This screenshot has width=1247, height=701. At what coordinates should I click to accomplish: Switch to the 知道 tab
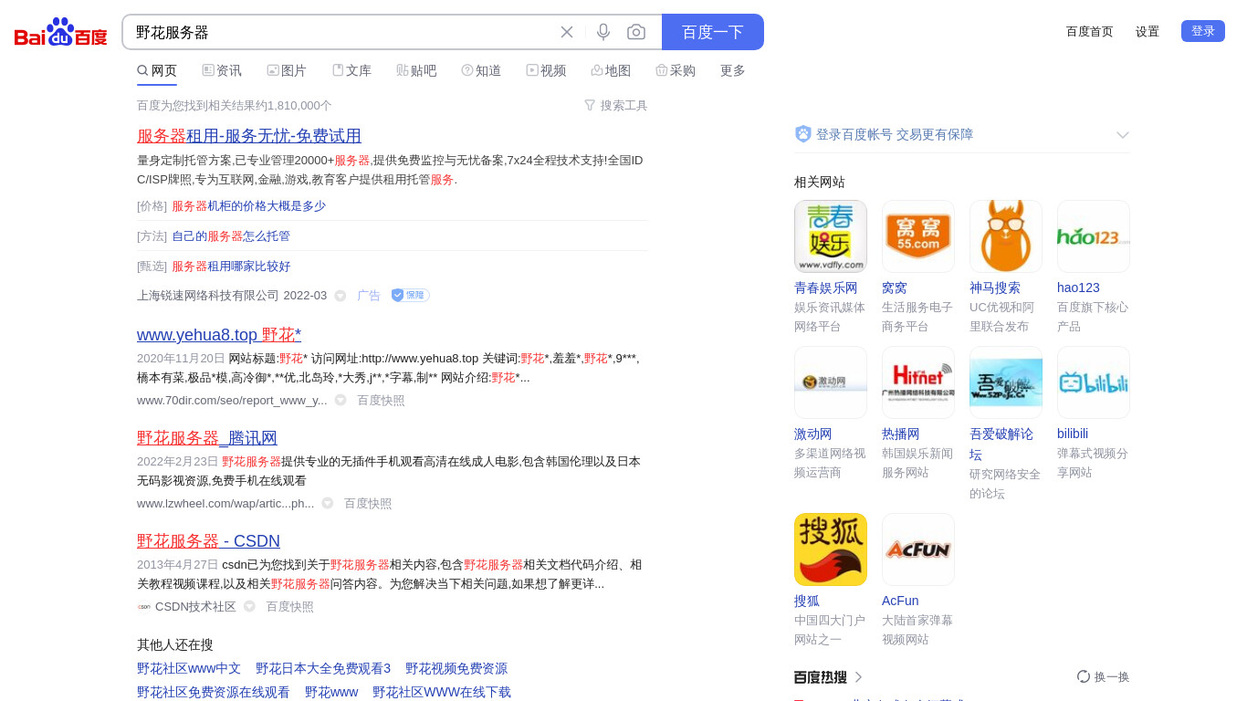click(481, 70)
